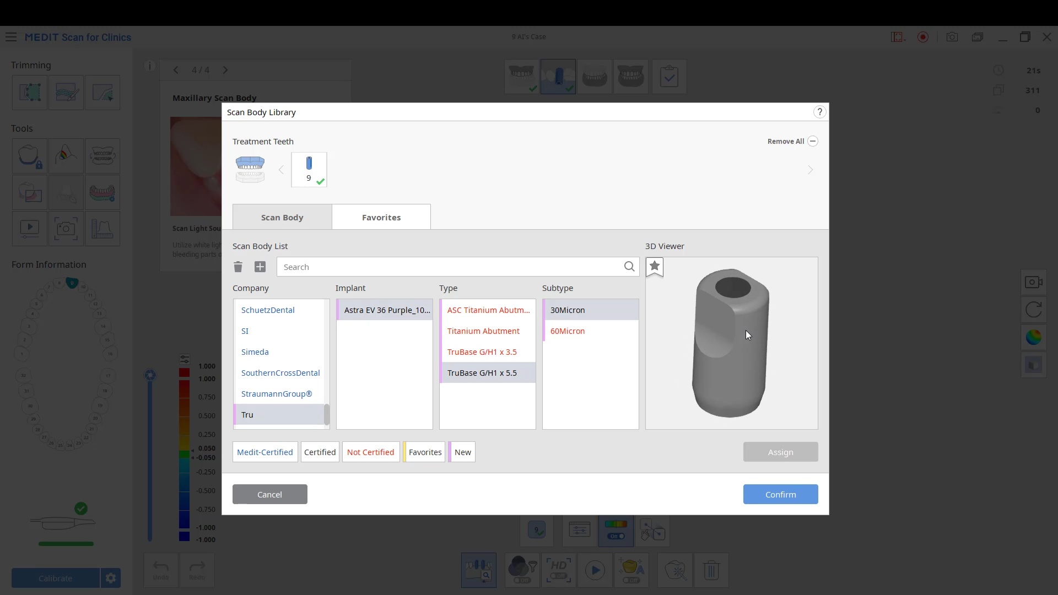Viewport: 1058px width, 595px height.
Task: Click the red record indicator icon
Action: [923, 37]
